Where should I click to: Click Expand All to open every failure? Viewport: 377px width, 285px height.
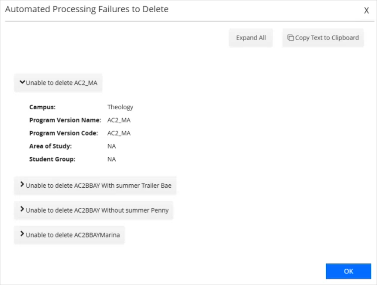pos(250,37)
